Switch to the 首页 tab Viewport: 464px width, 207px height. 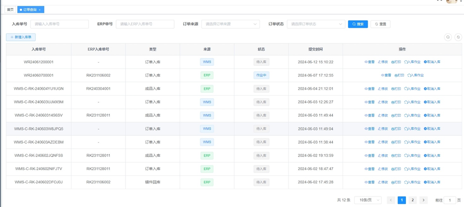[10, 10]
